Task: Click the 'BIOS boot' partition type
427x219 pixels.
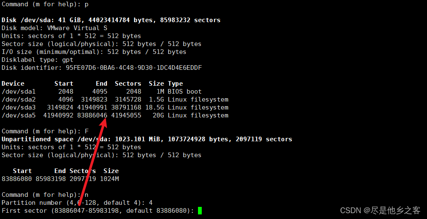Action: (x=185, y=92)
